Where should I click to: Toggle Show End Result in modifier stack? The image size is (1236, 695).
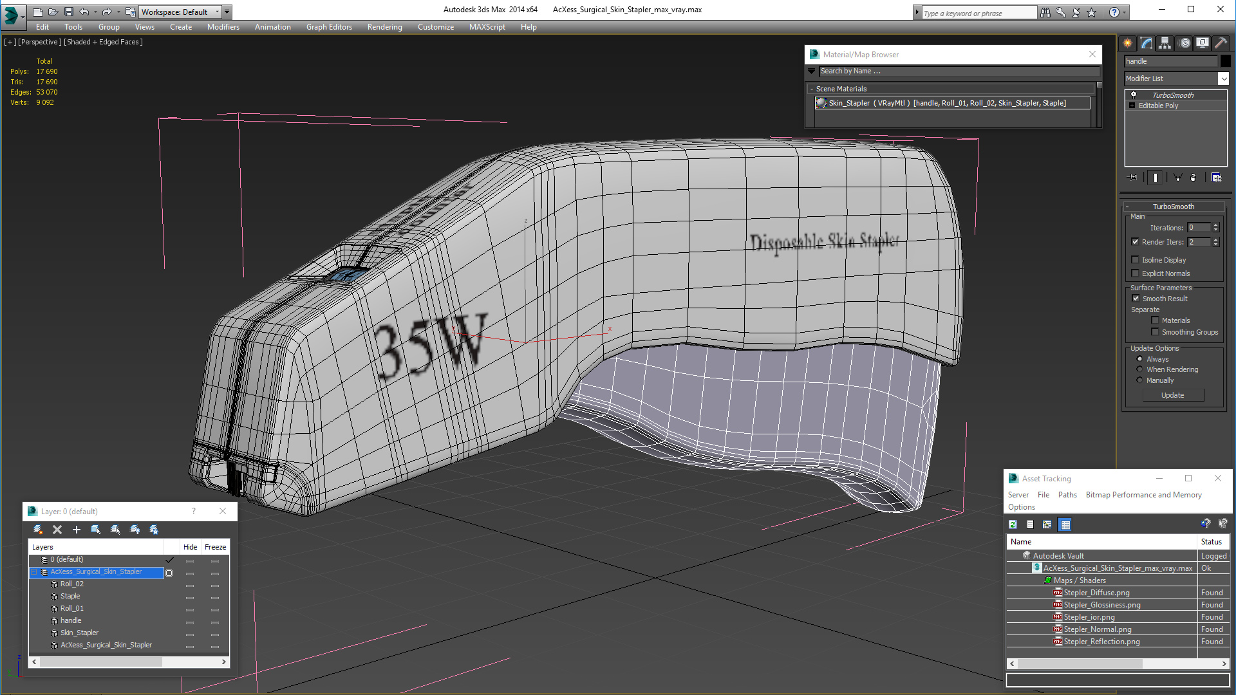click(1156, 178)
